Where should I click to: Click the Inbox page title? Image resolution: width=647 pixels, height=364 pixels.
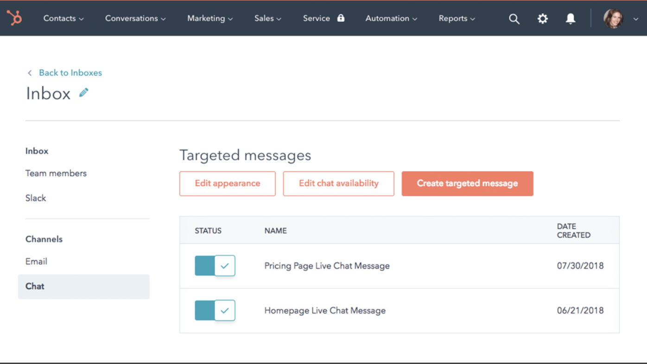pyautogui.click(x=48, y=94)
